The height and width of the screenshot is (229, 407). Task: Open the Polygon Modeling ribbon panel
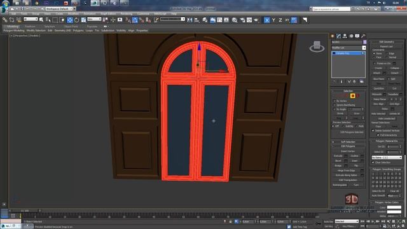coord(14,31)
